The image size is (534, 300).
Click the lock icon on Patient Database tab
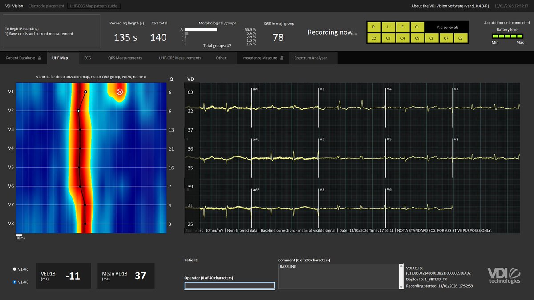point(40,58)
